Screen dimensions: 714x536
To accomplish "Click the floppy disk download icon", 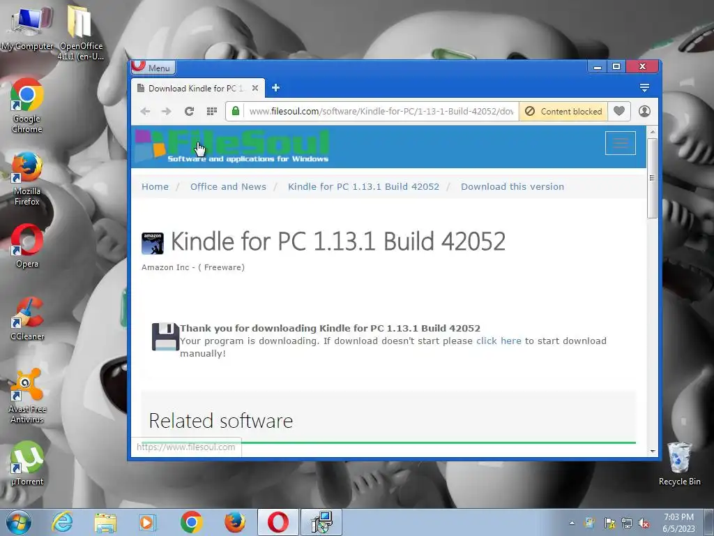I will click(x=165, y=337).
